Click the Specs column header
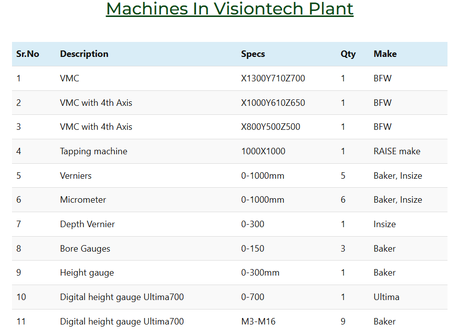The height and width of the screenshot is (332, 461). 253,54
